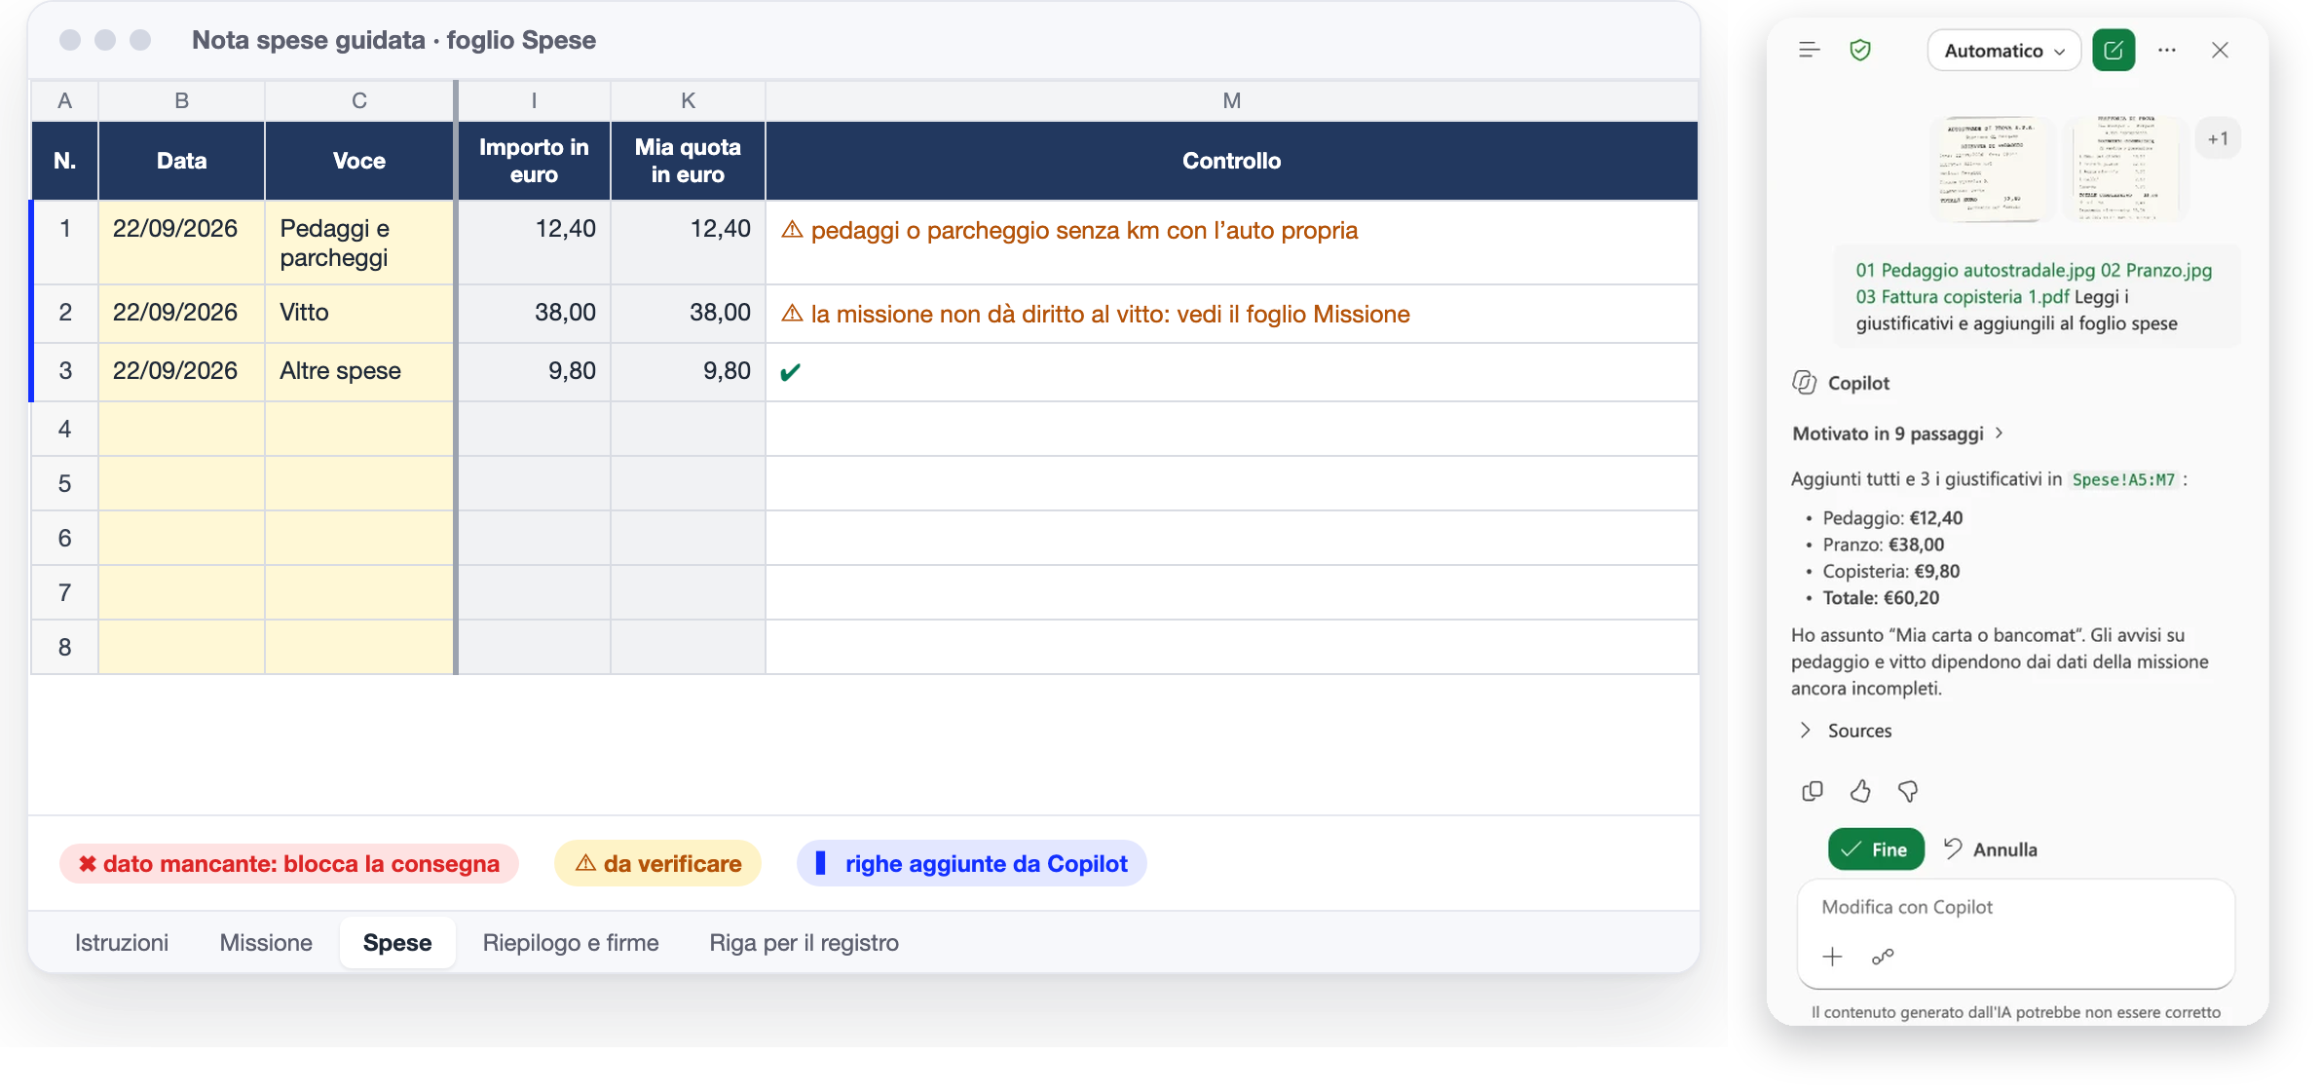Switch to the Missione sheet tab
The width and height of the screenshot is (2320, 1092).
[x=266, y=943]
